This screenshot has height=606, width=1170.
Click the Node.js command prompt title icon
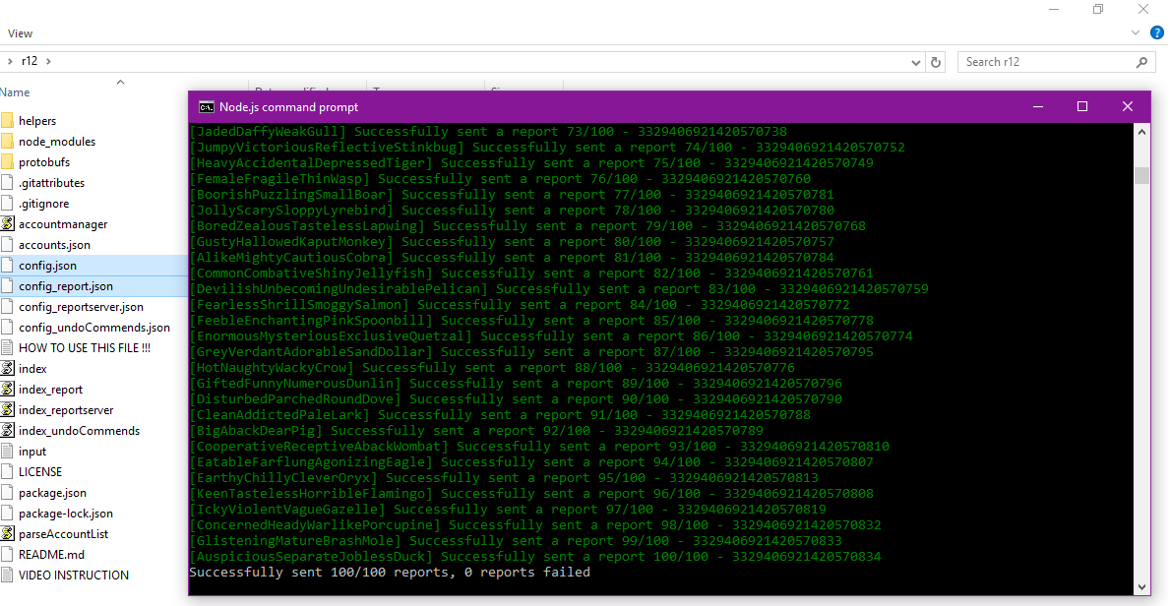207,106
